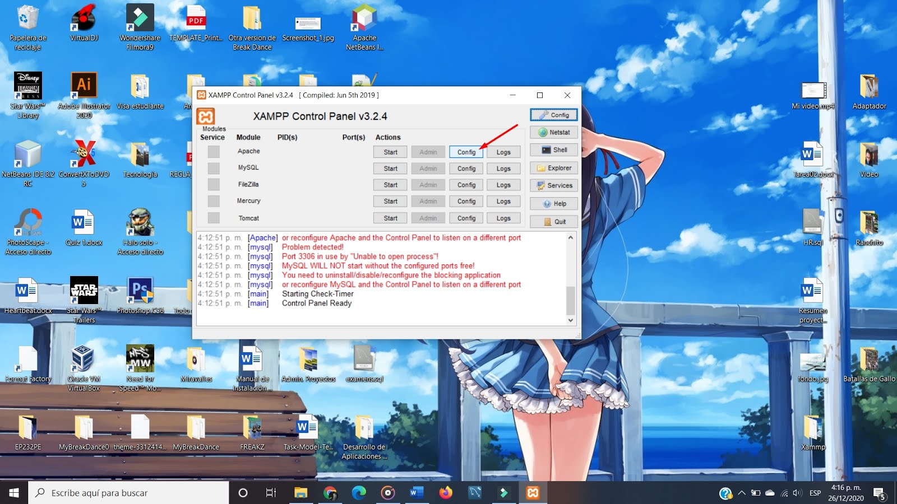This screenshot has height=504, width=897.
Task: View Mercury Logs
Action: pyautogui.click(x=503, y=201)
